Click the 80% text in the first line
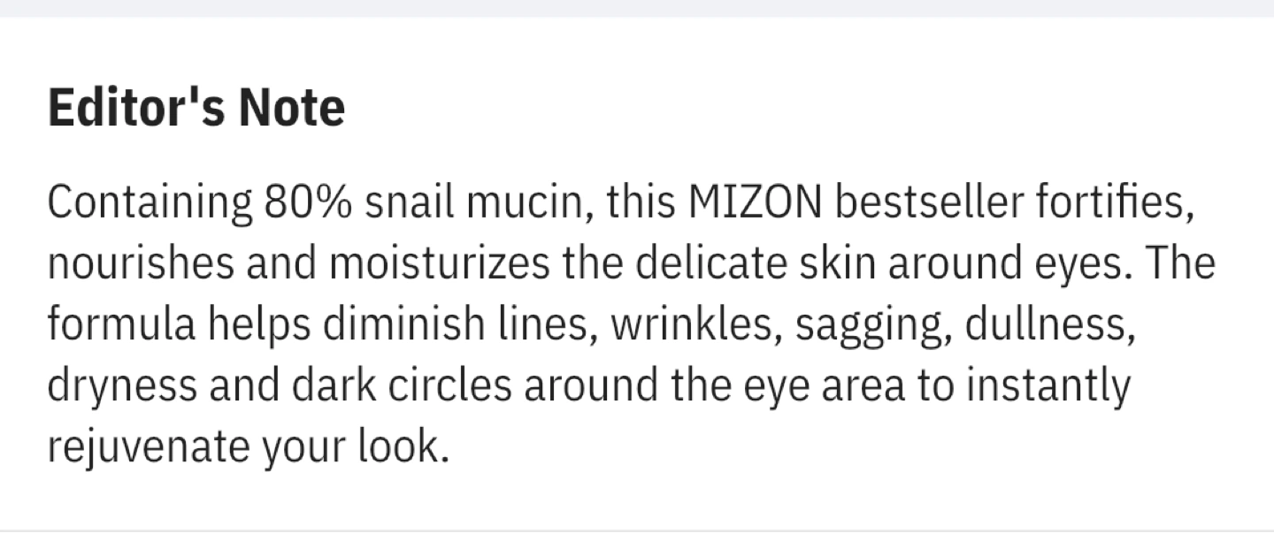 click(x=309, y=203)
